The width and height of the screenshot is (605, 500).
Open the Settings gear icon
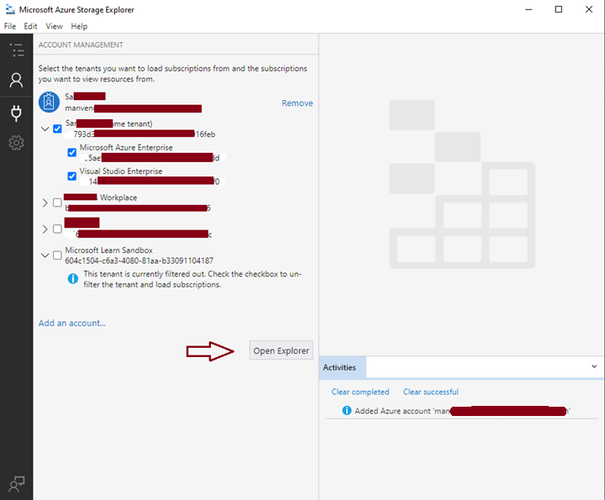point(16,143)
